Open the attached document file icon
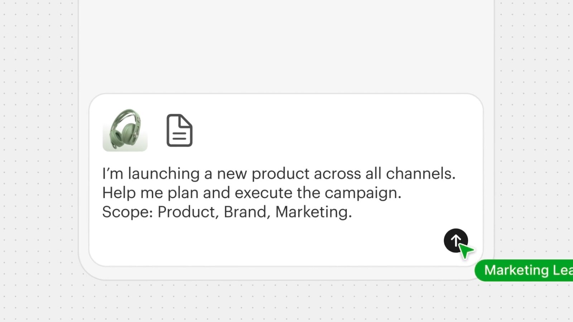573x322 pixels. pyautogui.click(x=179, y=131)
